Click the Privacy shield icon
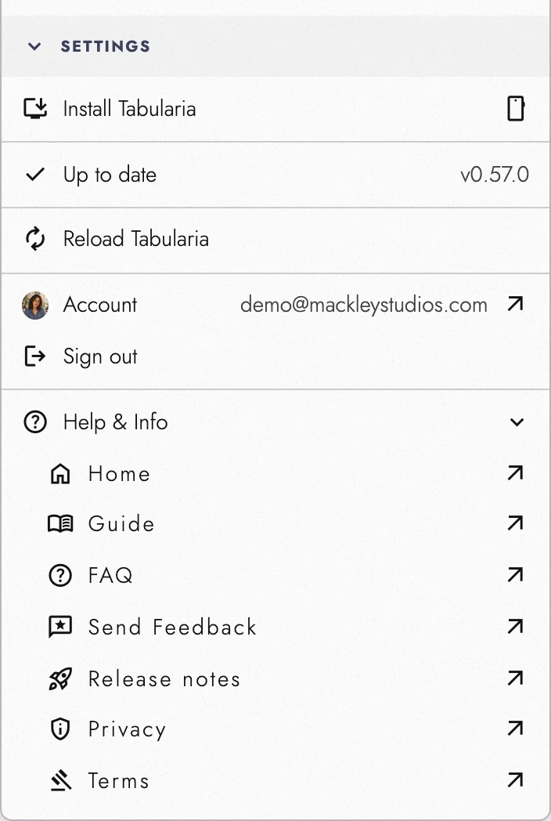Image resolution: width=551 pixels, height=821 pixels. [60, 729]
